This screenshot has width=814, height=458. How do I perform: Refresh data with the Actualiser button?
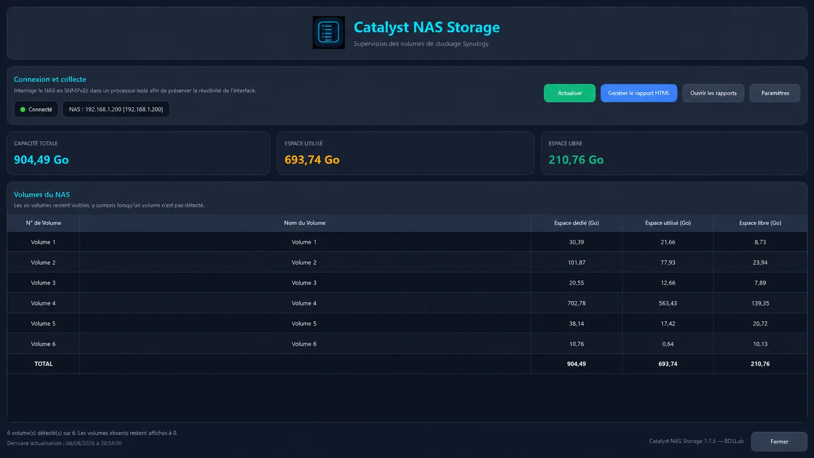click(x=570, y=93)
